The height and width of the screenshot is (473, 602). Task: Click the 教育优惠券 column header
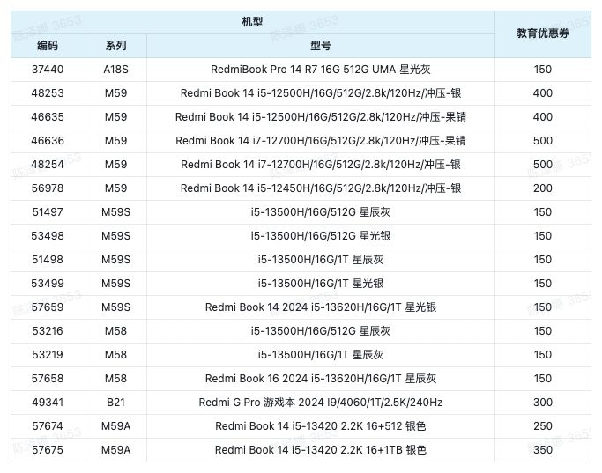[542, 33]
